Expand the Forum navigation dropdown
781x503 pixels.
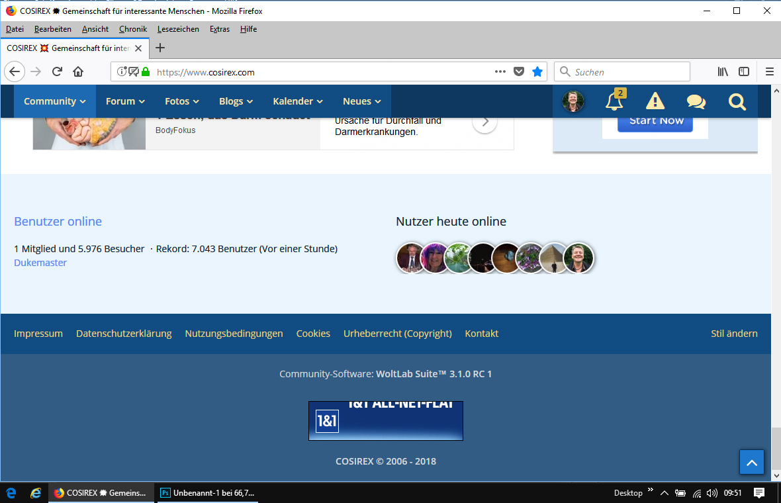[x=125, y=101]
